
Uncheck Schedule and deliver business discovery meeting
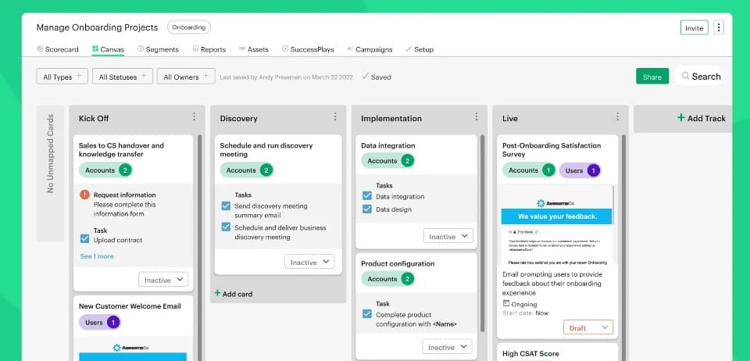(226, 227)
